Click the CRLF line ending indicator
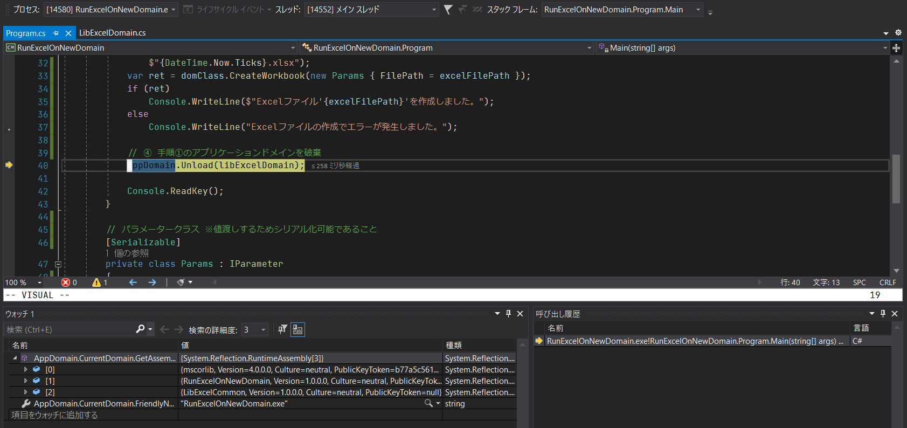 point(888,282)
